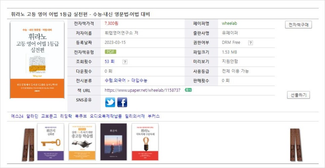Click the PDF format badge
Screen dimensions: 325x168
110,52
